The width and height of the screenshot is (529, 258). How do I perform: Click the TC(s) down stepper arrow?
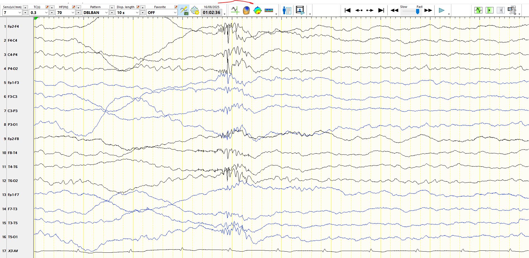(x=52, y=13)
